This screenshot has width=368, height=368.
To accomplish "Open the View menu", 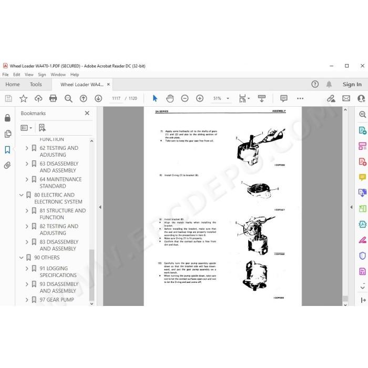I will [x=29, y=75].
